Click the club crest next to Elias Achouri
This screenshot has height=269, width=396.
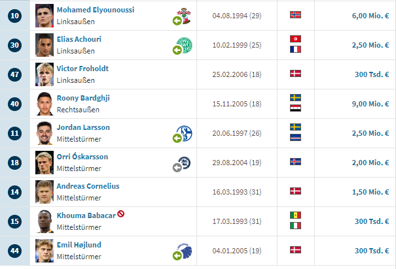[x=185, y=46]
